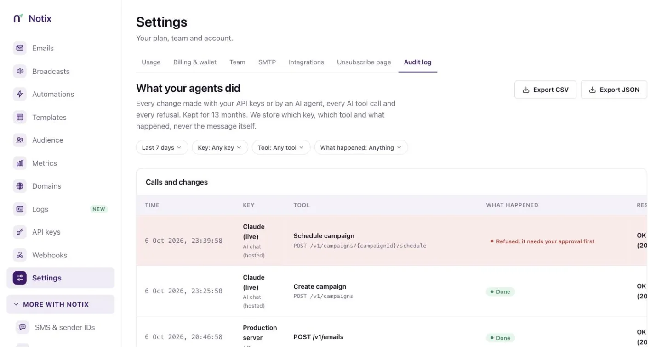The image size is (662, 347).
Task: Open SMS & sender IDs chat icon
Action: point(23,327)
